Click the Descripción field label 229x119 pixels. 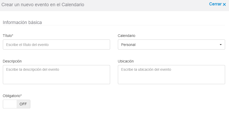click(12, 61)
